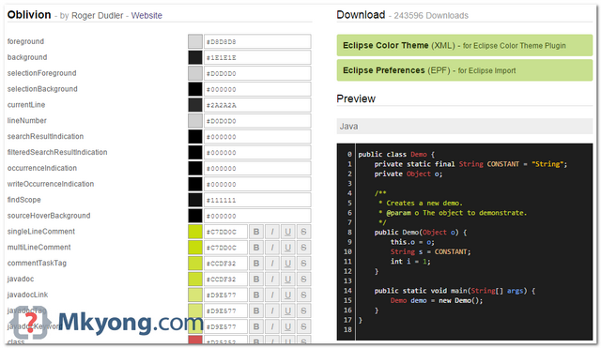Image resolution: width=601 pixels, height=348 pixels.
Task: Toggle italic for commentTaskTag row
Action: 272,264
